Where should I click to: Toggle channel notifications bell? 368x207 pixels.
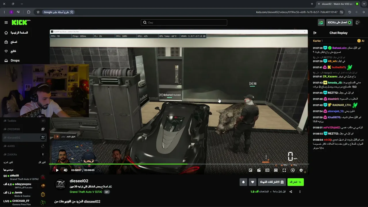[243, 182]
